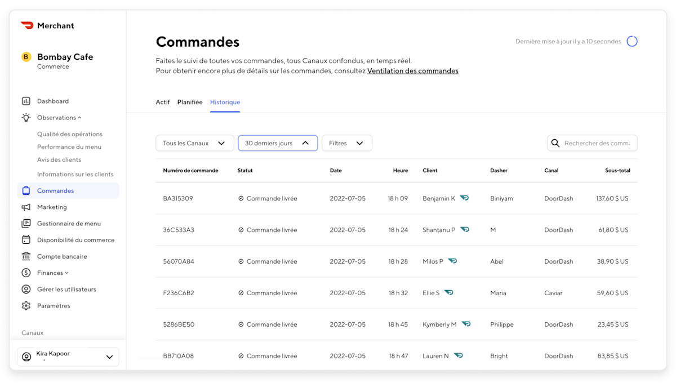The image size is (676, 387).
Task: Click the Finances dollar icon
Action: click(26, 273)
